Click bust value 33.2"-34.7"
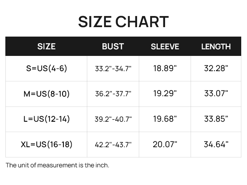 point(113,69)
